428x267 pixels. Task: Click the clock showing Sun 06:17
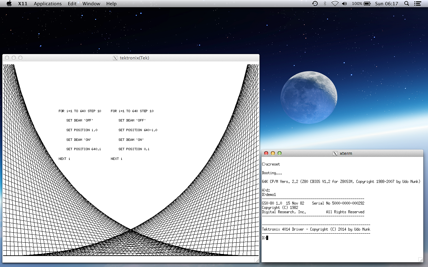387,4
